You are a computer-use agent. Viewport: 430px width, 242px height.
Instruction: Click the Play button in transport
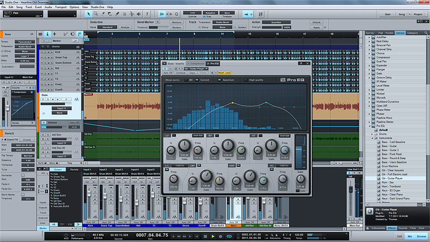pos(213,236)
